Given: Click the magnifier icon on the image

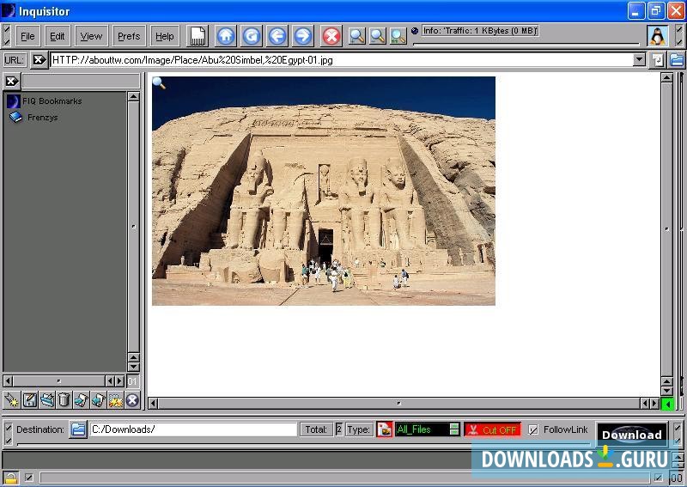Looking at the screenshot, I should tap(159, 82).
